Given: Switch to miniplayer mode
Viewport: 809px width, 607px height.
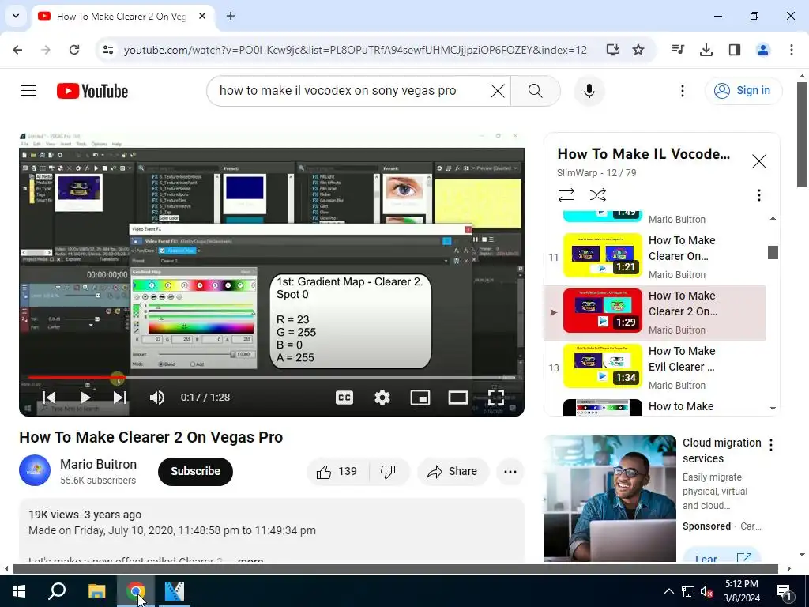Looking at the screenshot, I should [420, 397].
